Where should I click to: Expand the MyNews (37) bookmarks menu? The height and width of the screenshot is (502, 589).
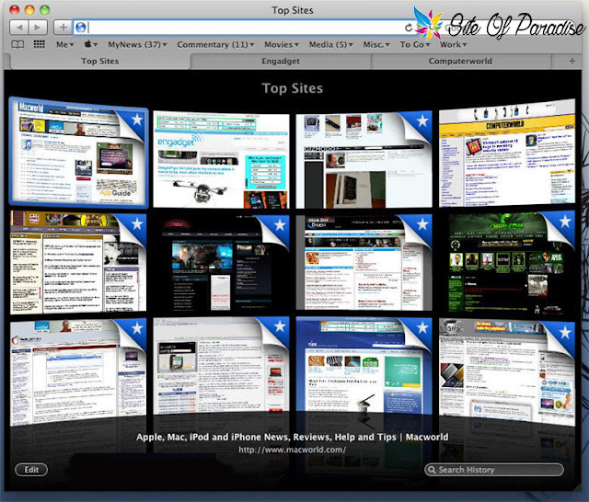pyautogui.click(x=137, y=45)
